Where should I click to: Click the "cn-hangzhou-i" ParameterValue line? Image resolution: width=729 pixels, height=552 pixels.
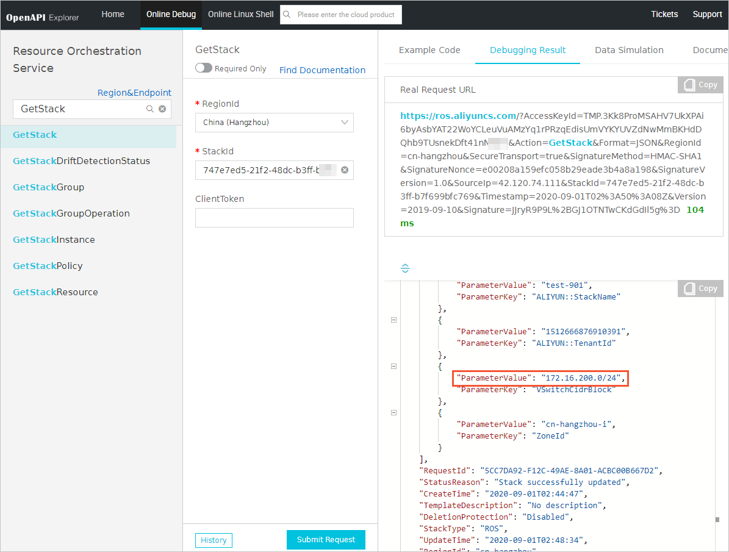pos(536,424)
